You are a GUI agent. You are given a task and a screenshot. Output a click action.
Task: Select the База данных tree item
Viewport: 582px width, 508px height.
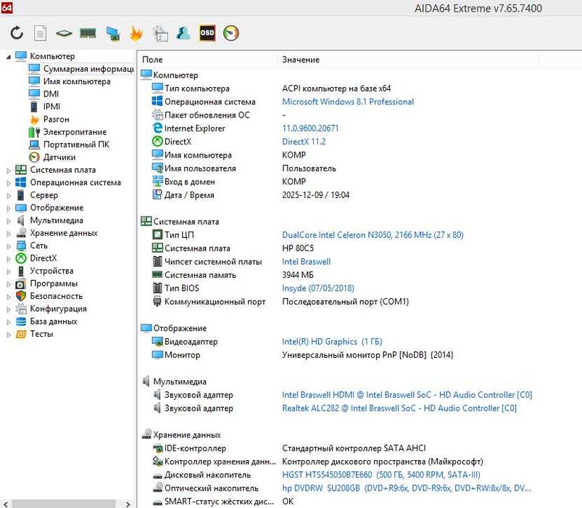point(54,321)
